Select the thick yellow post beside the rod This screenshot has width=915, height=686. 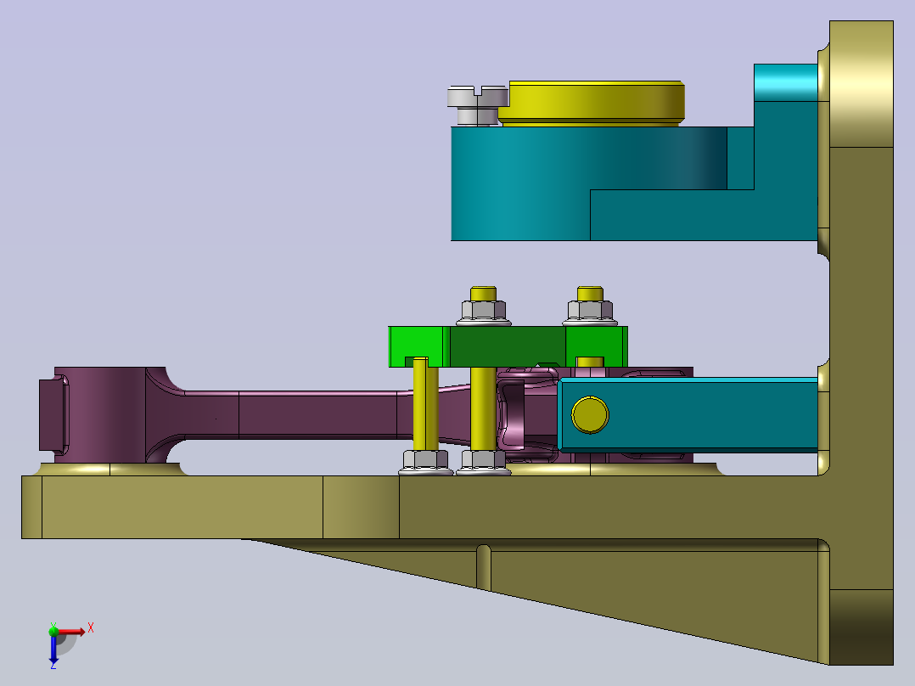pos(483,408)
